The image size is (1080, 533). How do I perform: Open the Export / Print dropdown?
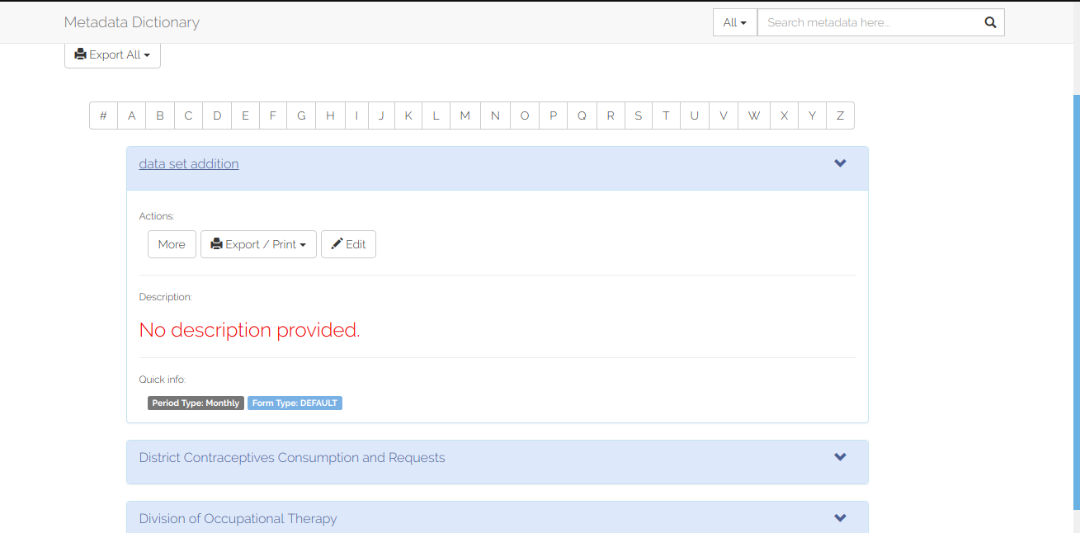tap(258, 244)
